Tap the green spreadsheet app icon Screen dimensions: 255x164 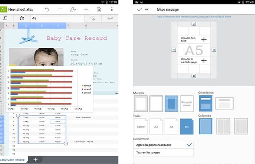3,9
